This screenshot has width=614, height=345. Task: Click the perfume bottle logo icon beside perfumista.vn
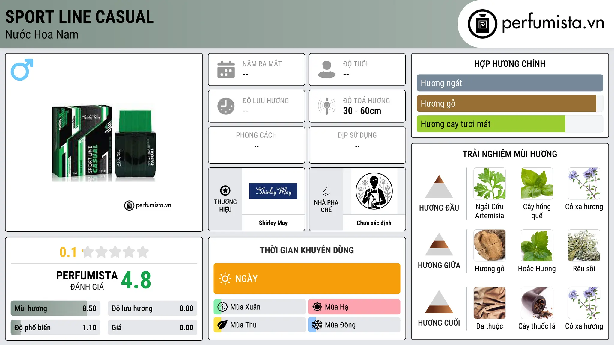[482, 24]
